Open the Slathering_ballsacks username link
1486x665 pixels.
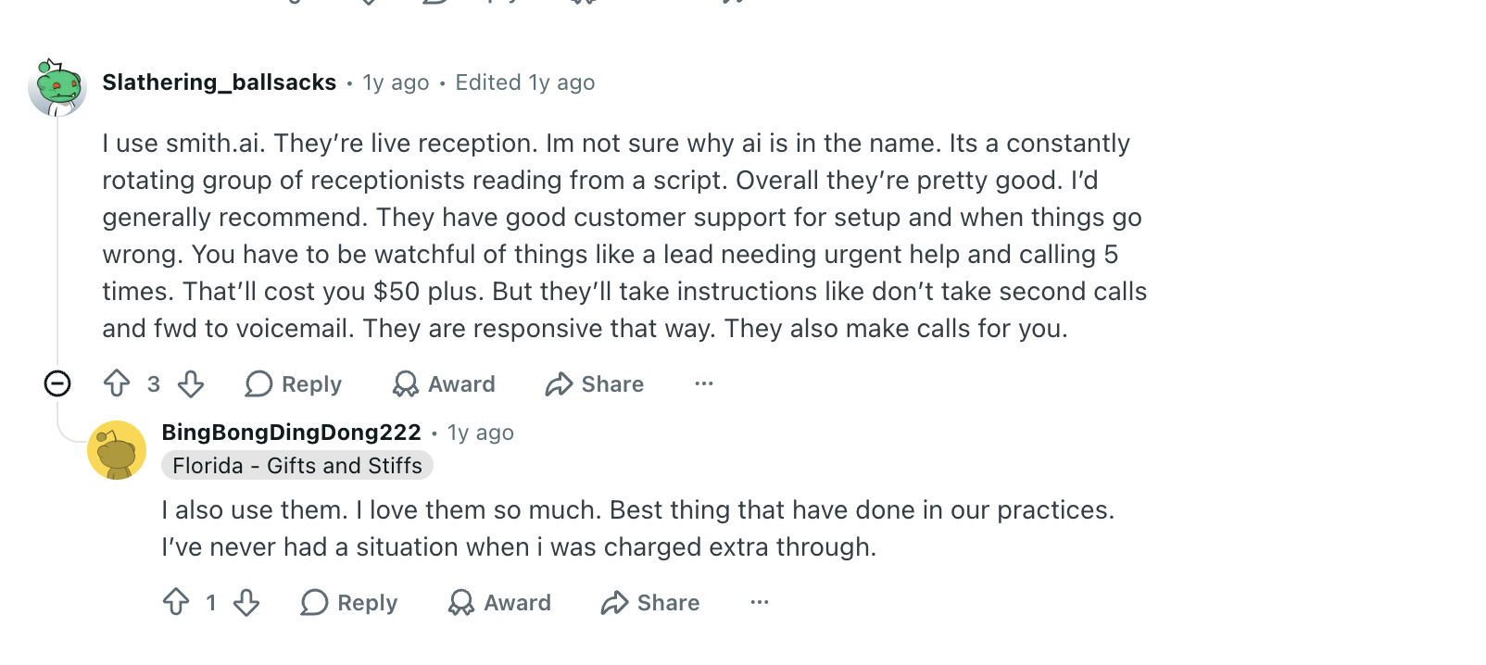click(220, 82)
